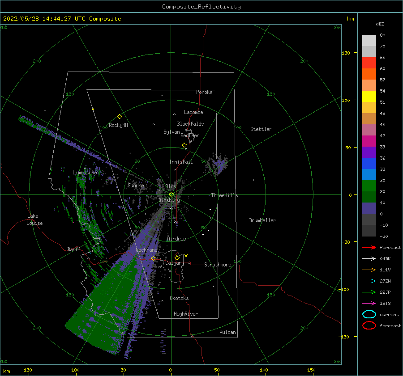Click the ThreeHills label
Image resolution: width=403 pixels, height=376 pixels.
[225, 195]
